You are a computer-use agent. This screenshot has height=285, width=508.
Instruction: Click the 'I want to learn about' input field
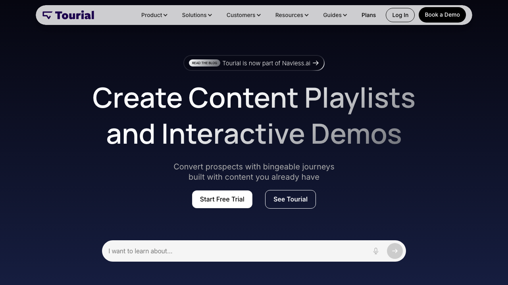[238, 251]
